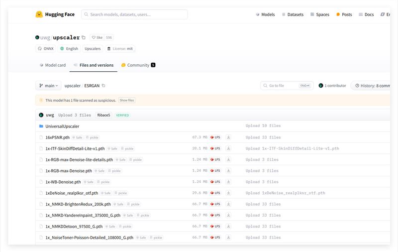
Task: Download 1x-RGB-max-Denoise.pth
Action: [x=228, y=171]
